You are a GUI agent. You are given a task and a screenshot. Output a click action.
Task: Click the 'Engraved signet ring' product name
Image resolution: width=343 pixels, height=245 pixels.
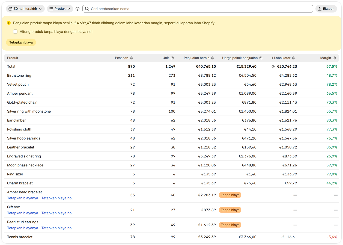click(x=24, y=156)
